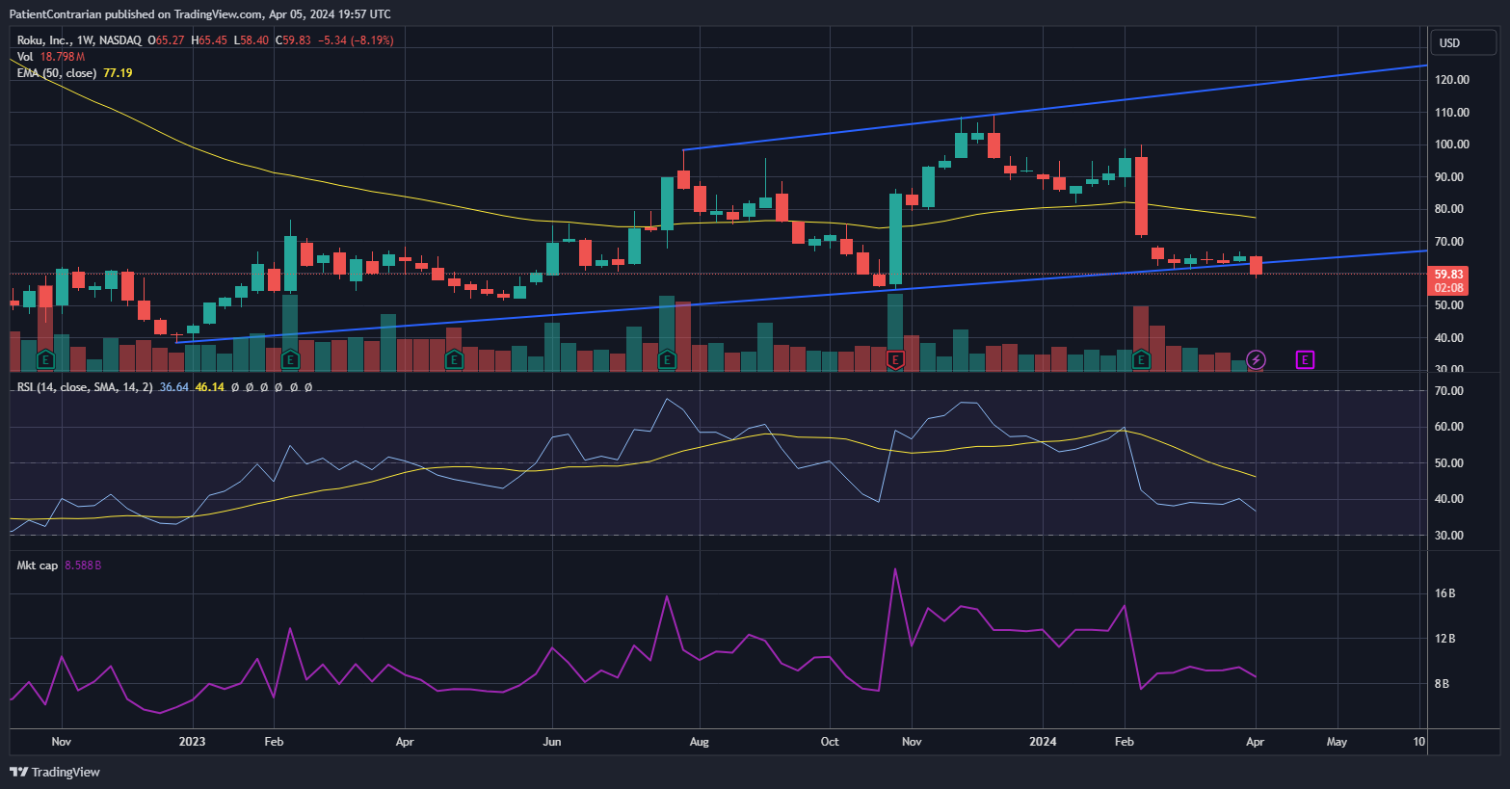The height and width of the screenshot is (789, 1510).
Task: Click the change value −5.34 (−8.19%)
Action: [x=357, y=40]
